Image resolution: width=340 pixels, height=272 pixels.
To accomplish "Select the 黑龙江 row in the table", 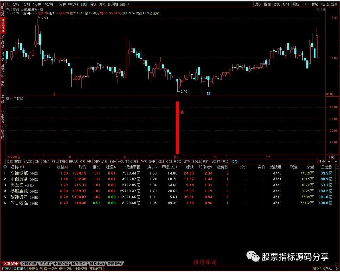I will coord(169,185).
